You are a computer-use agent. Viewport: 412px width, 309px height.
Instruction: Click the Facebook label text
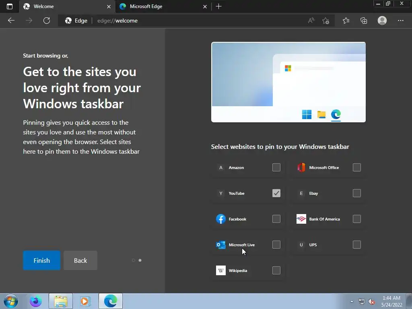pos(237,219)
